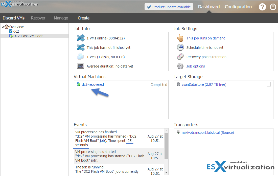Click the Job options gear icon
278x176 pixels.
click(180, 66)
